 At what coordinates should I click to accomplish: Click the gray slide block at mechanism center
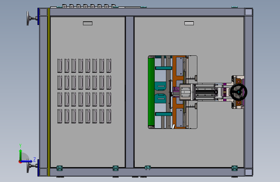click(185, 92)
